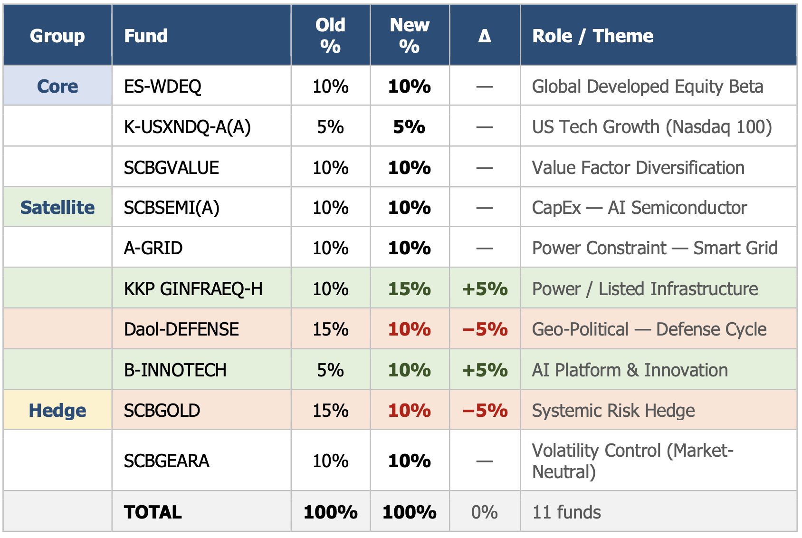The width and height of the screenshot is (802, 538).
Task: Select the Core group cell
Action: [x=57, y=86]
